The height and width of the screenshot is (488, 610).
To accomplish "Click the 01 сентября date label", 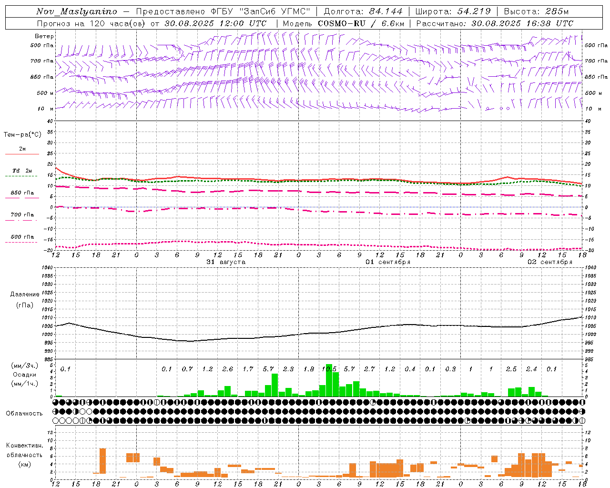I will pos(388,262).
